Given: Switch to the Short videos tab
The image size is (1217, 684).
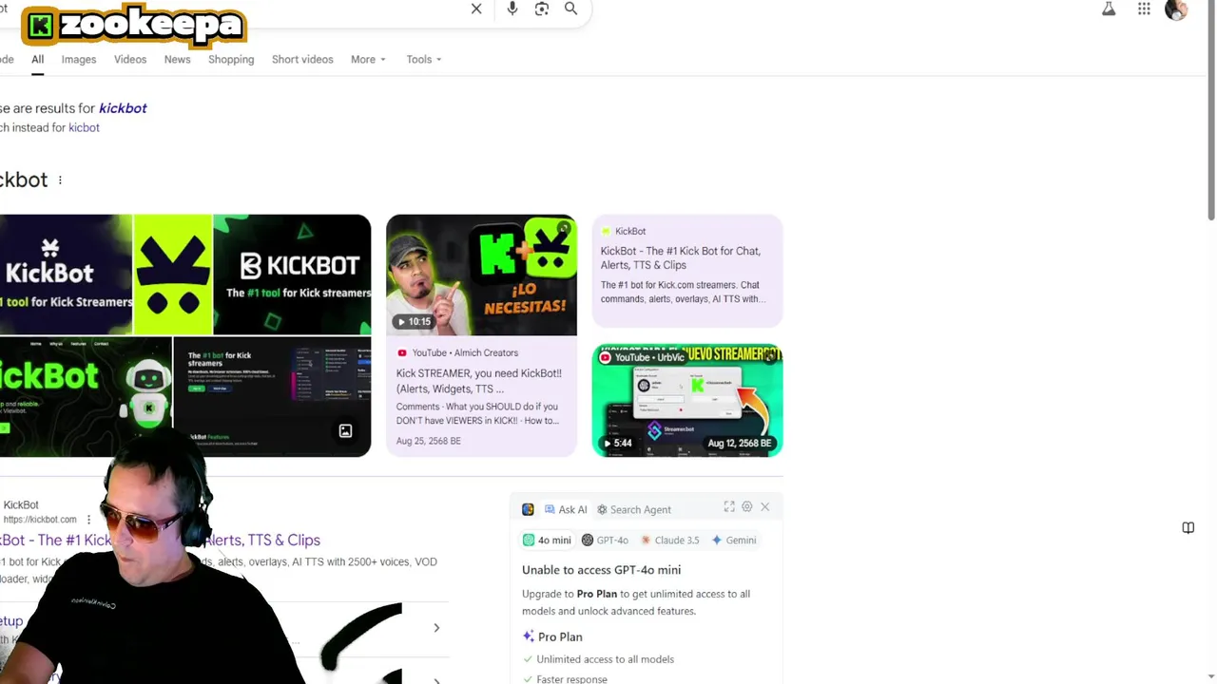Looking at the screenshot, I should pos(302,59).
